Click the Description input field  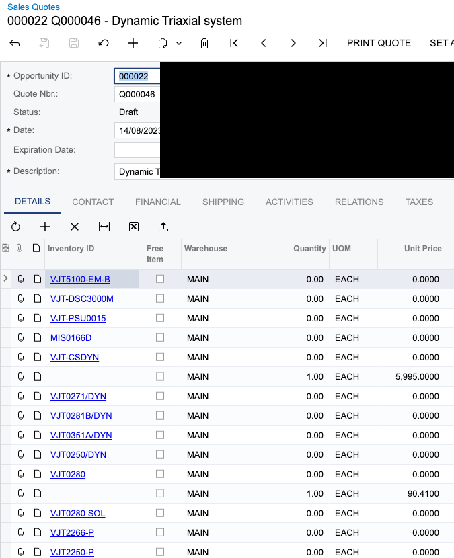[x=137, y=171]
